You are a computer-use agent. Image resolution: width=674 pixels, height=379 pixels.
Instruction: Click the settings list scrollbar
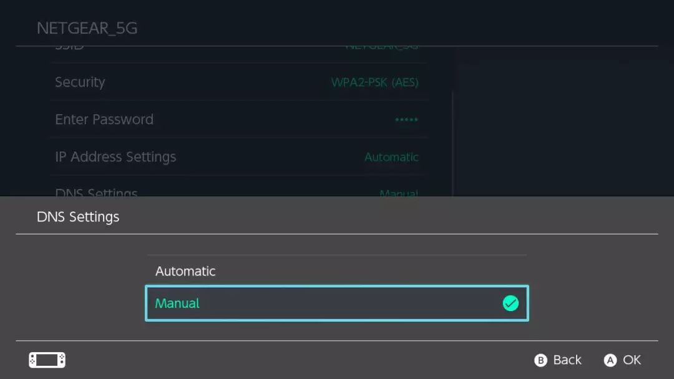(x=452, y=144)
